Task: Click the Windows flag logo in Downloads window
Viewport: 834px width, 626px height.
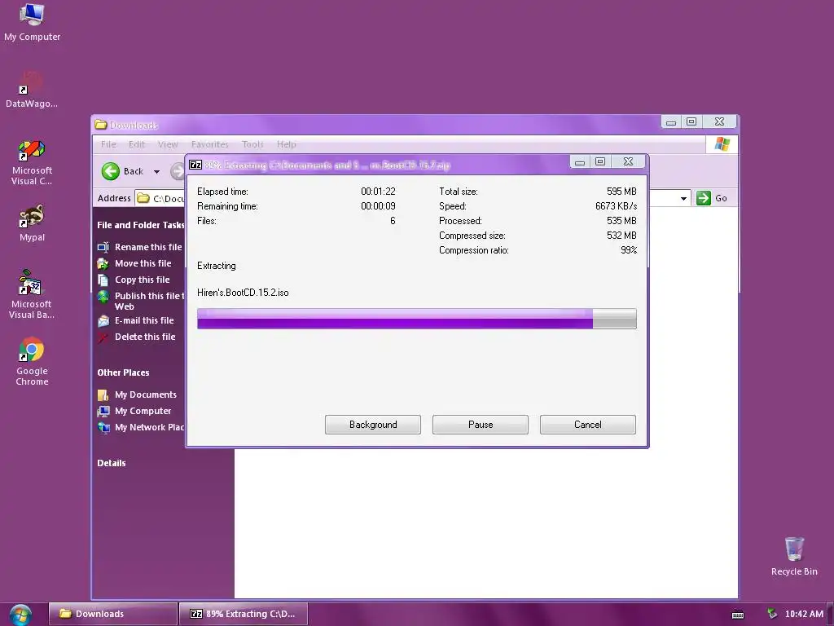Action: pos(722,144)
